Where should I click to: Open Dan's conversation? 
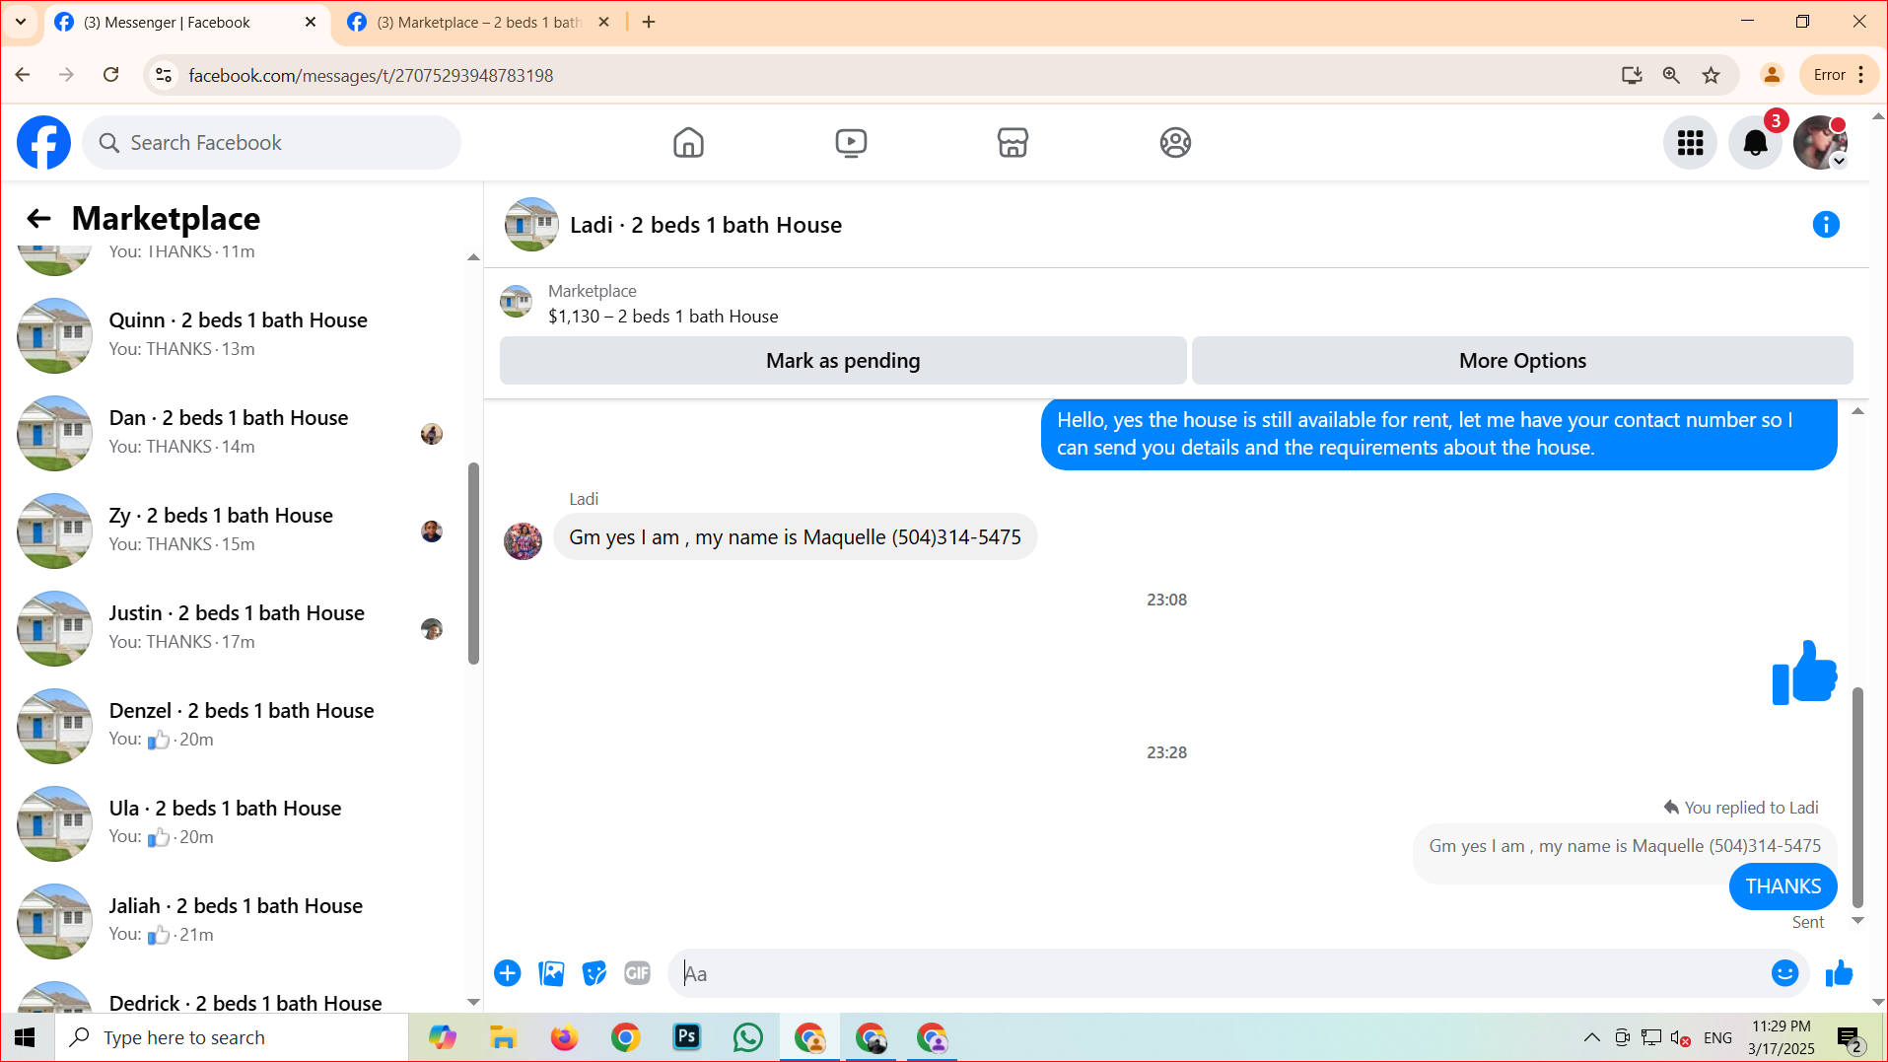237,433
